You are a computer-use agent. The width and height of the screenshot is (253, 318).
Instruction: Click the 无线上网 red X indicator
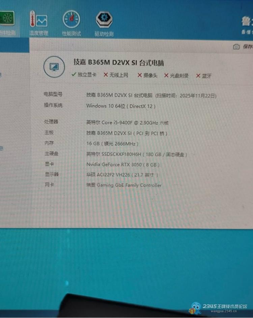116,75
